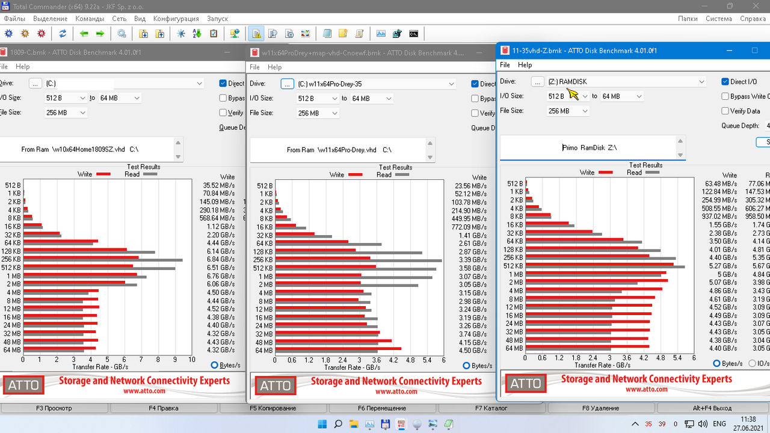Open Drive dropdown showing (Z:) RAMDISK
Screen dimensions: 770x433
[627, 82]
